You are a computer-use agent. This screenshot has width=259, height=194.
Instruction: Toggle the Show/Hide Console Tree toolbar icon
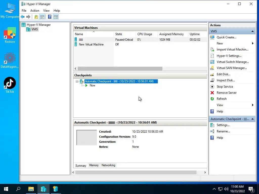pyautogui.click(x=42, y=17)
